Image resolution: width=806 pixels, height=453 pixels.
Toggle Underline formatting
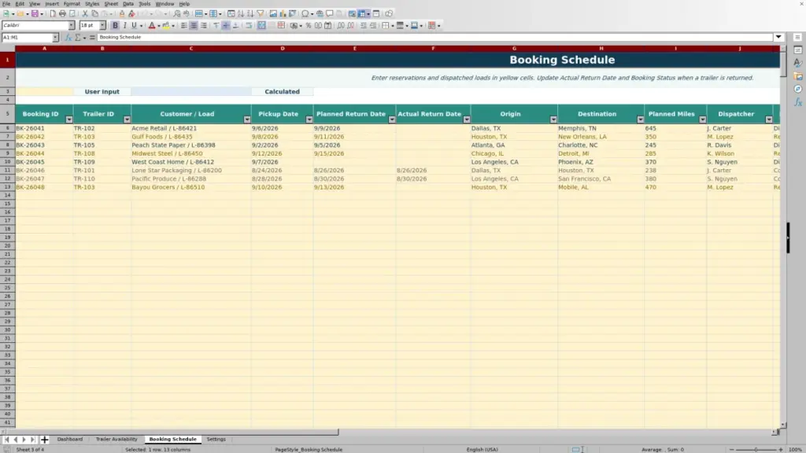click(134, 25)
